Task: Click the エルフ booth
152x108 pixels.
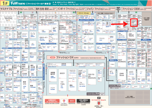Action: click(x=91, y=39)
